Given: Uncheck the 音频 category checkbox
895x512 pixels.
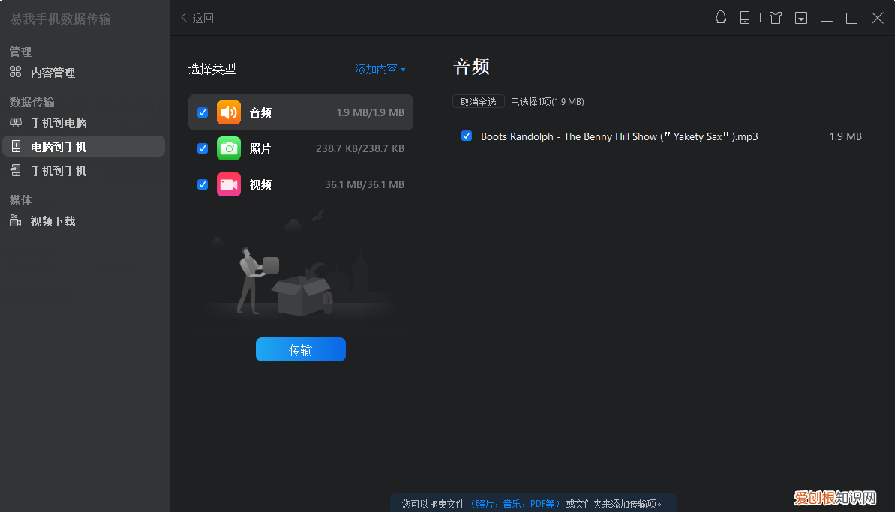Looking at the screenshot, I should click(202, 112).
